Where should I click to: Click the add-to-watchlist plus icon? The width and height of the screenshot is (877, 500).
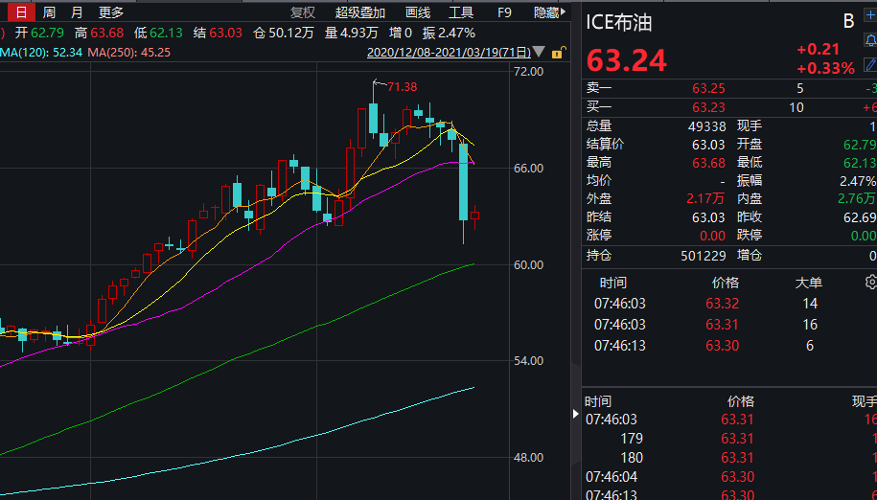pyautogui.click(x=870, y=16)
